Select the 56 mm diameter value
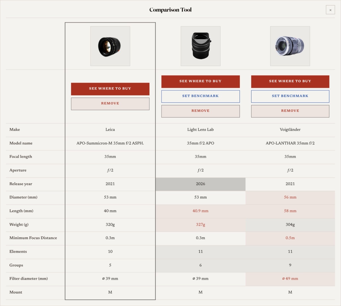Screen dimensions: 341x306 tap(290, 197)
